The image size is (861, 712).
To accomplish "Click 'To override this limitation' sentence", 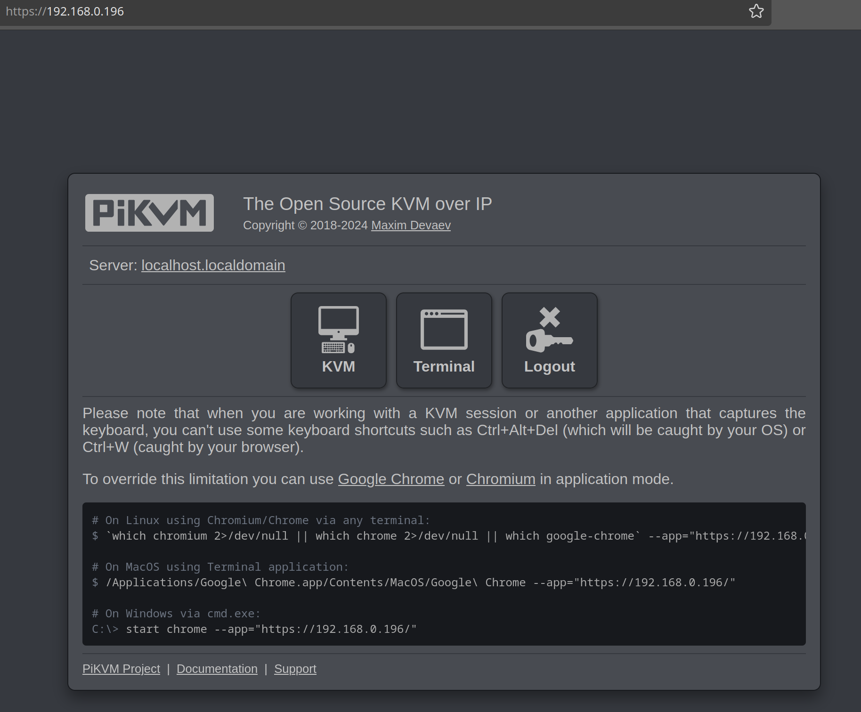I will click(378, 479).
